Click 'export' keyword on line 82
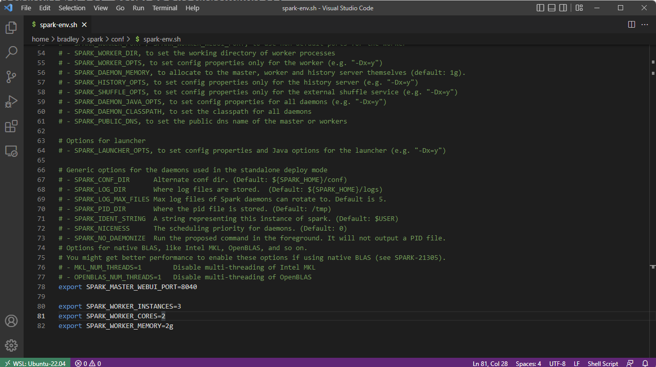The width and height of the screenshot is (656, 367). pyautogui.click(x=70, y=326)
